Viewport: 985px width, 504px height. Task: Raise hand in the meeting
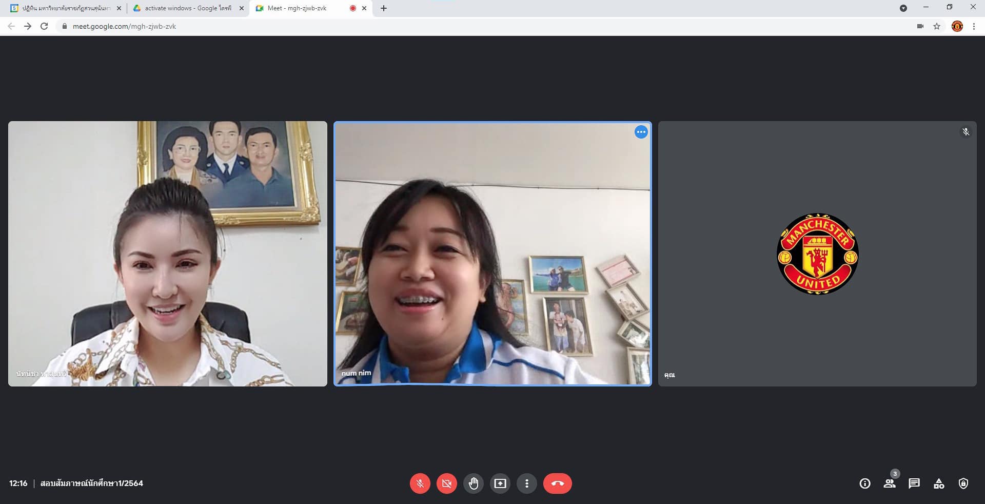point(473,483)
